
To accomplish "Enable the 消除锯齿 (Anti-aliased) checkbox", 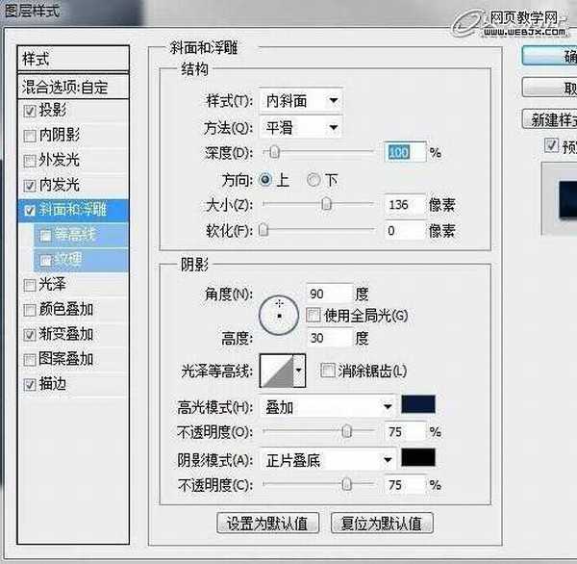I will click(327, 371).
